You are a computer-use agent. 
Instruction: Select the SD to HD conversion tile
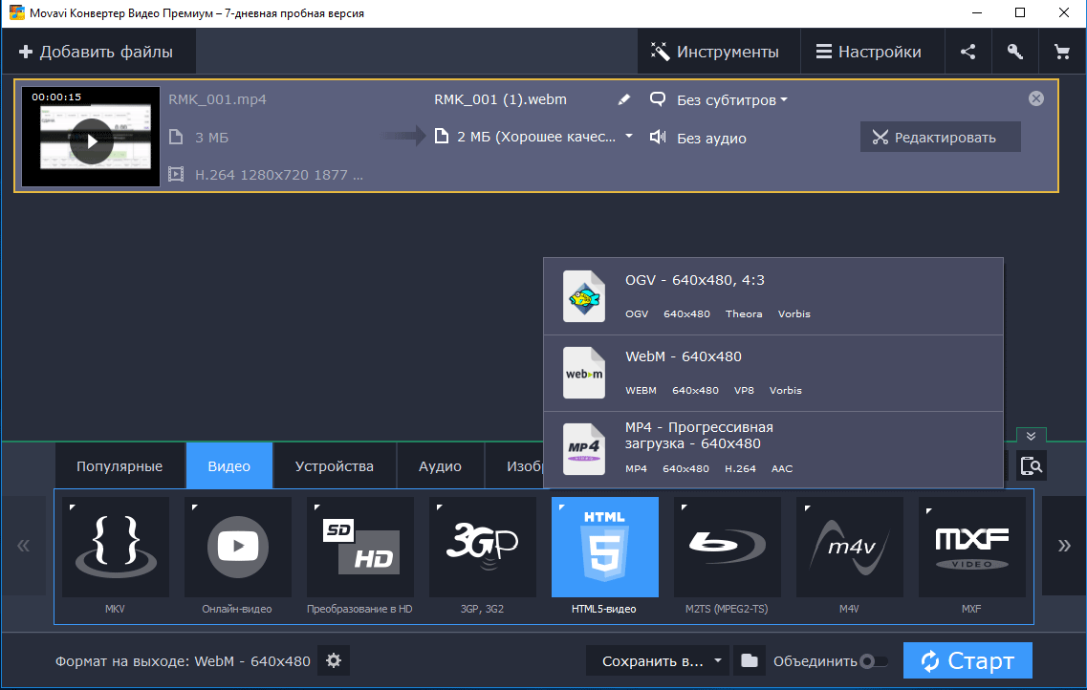click(359, 547)
